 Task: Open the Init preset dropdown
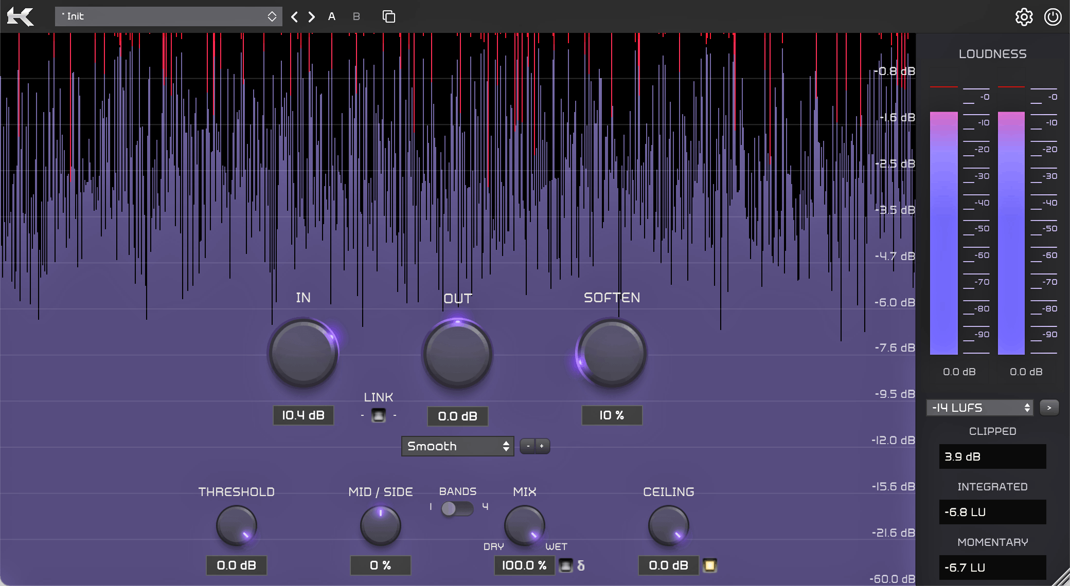point(168,16)
